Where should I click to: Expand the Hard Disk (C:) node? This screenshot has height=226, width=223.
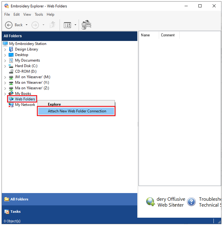pos(5,66)
